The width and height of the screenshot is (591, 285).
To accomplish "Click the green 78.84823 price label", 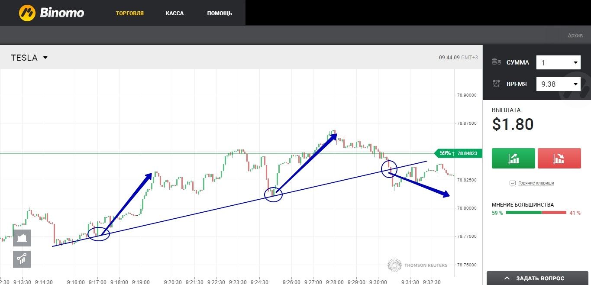I will tap(458, 153).
